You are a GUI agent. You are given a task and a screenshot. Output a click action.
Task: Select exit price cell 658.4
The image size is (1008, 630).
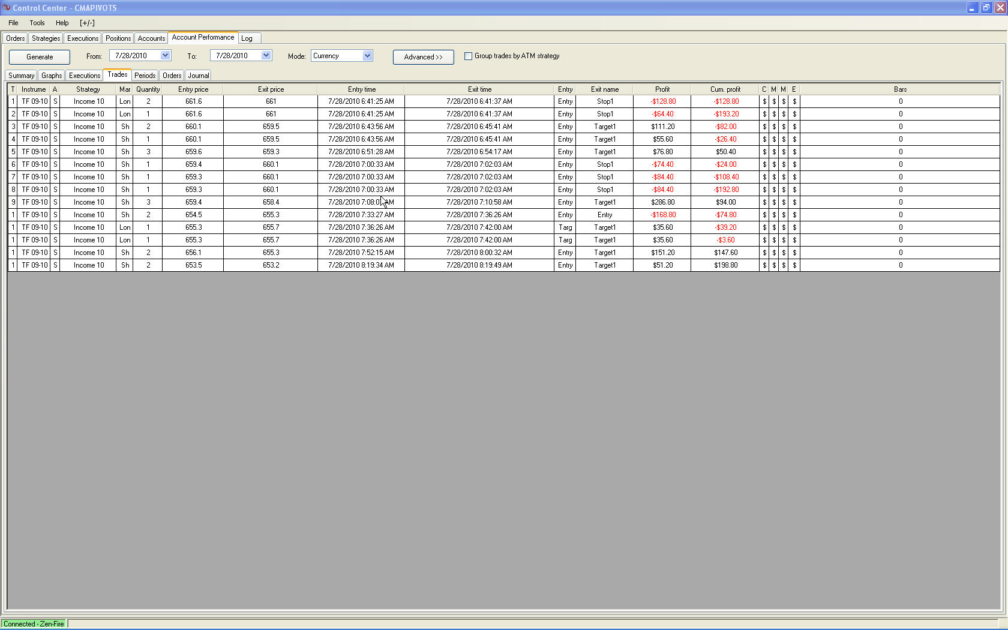[271, 202]
